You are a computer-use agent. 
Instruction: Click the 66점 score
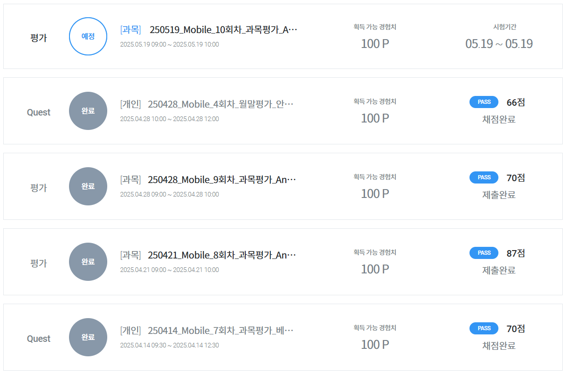pos(516,102)
